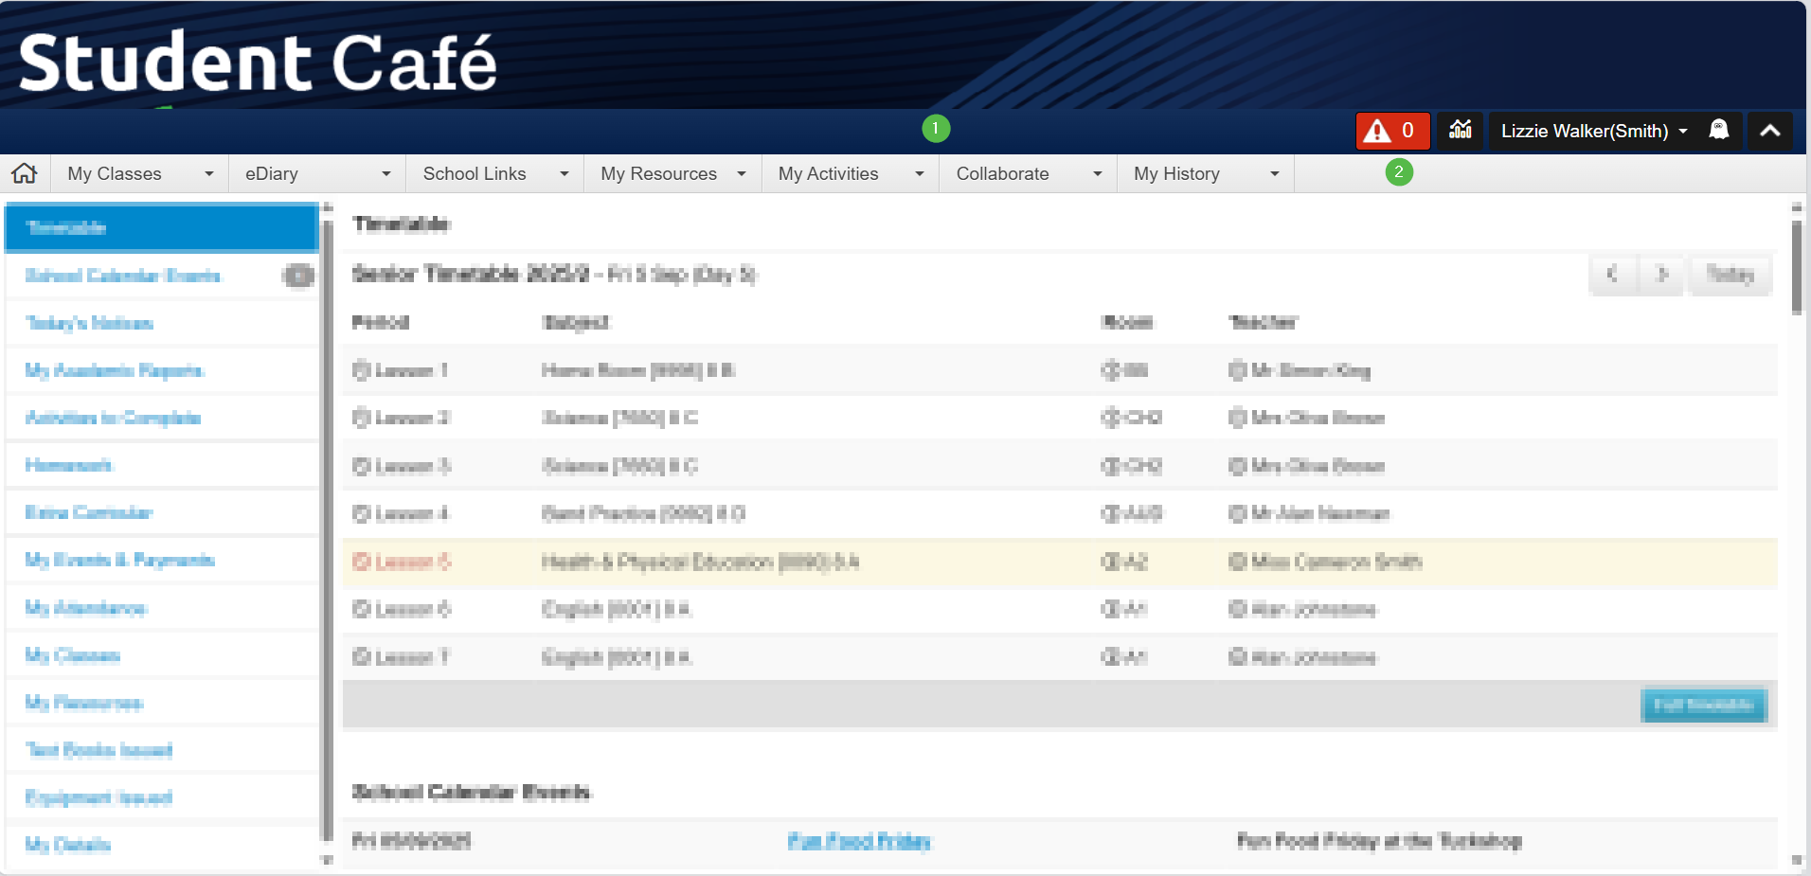Open the chart statistics icon in header
Viewport: 1811px width, 876px height.
pos(1460,131)
